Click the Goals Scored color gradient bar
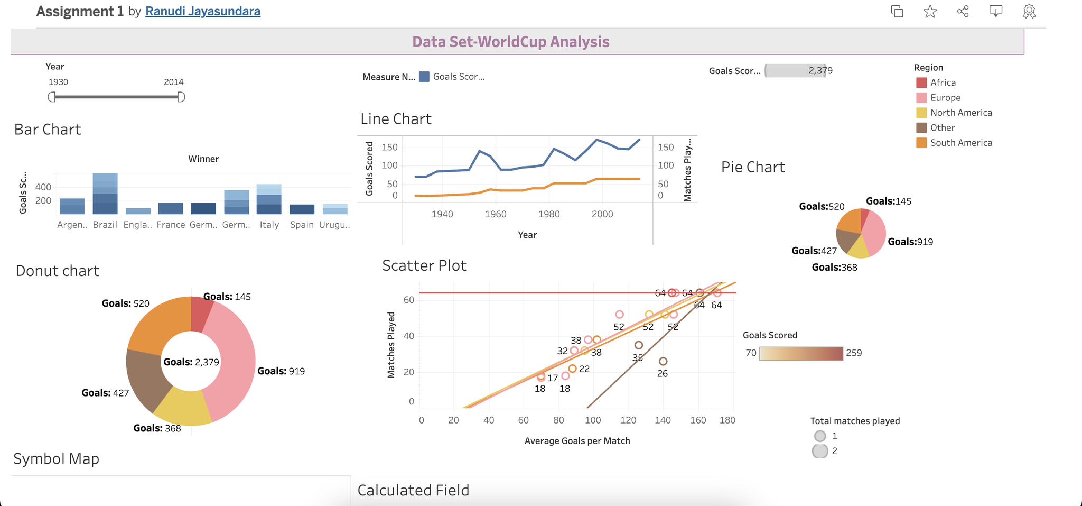The width and height of the screenshot is (1082, 506). point(801,353)
